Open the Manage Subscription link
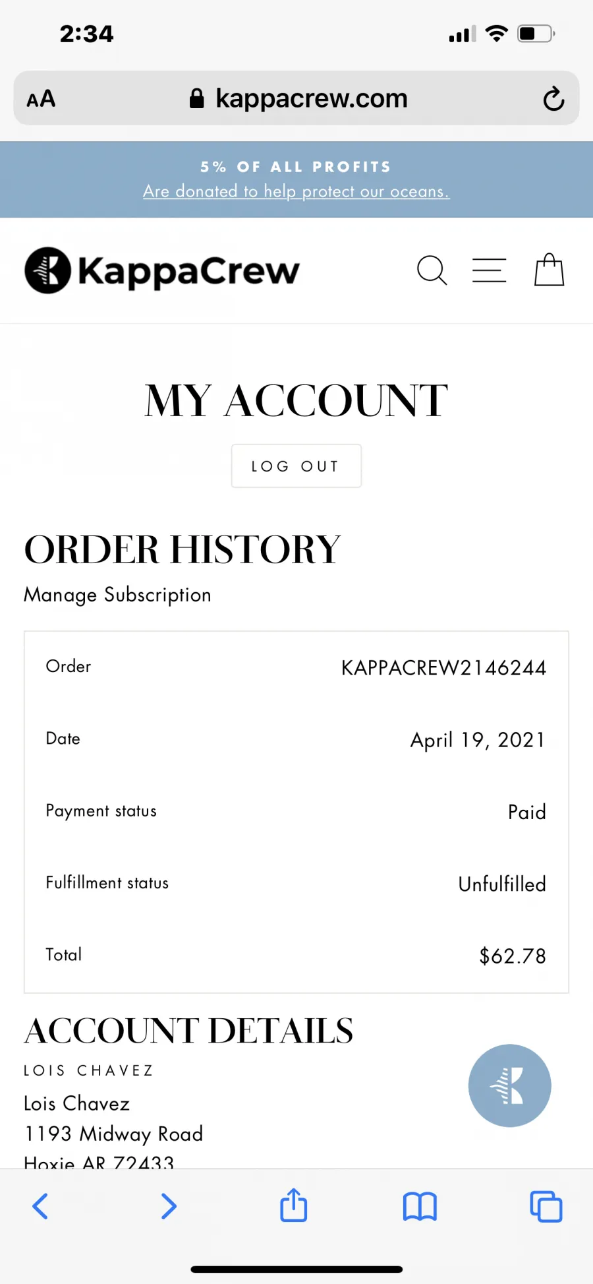The height and width of the screenshot is (1284, 593). tap(118, 595)
